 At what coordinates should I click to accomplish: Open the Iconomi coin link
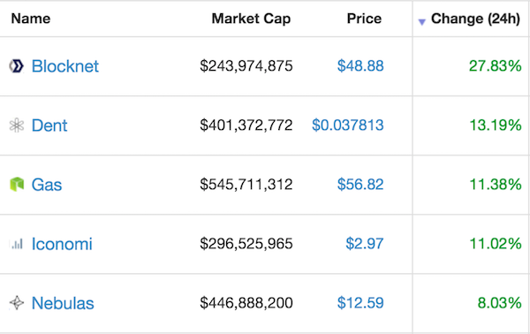coord(62,244)
